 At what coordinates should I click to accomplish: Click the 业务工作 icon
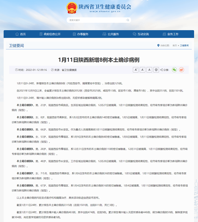(x=164, y=34)
